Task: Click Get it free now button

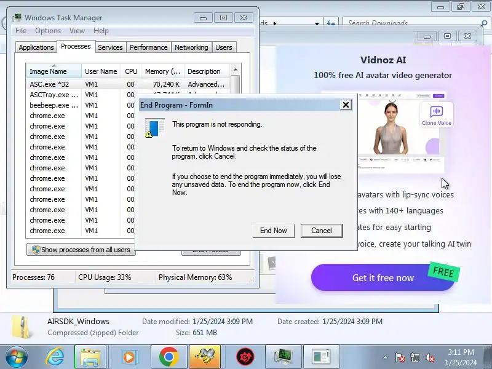Action: pyautogui.click(x=383, y=277)
